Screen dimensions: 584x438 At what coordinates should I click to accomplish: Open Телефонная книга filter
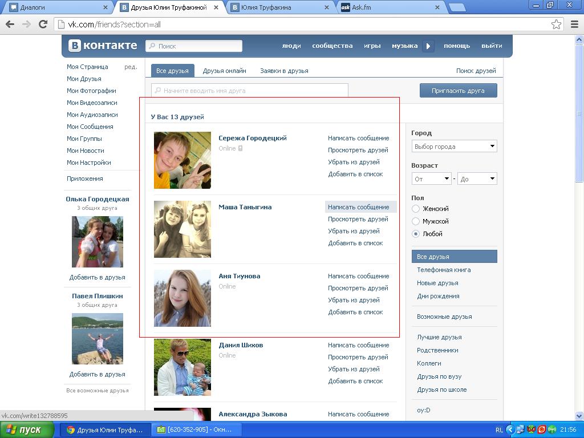(444, 270)
